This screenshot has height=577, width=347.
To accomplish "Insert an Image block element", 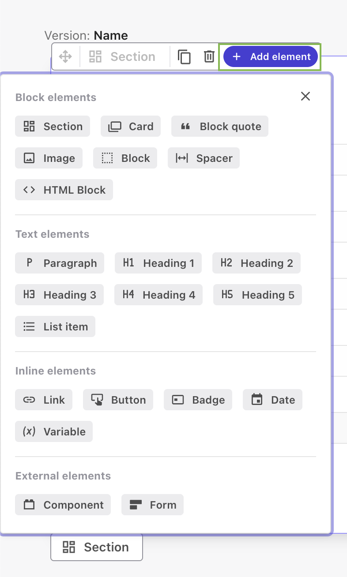I will pyautogui.click(x=49, y=158).
